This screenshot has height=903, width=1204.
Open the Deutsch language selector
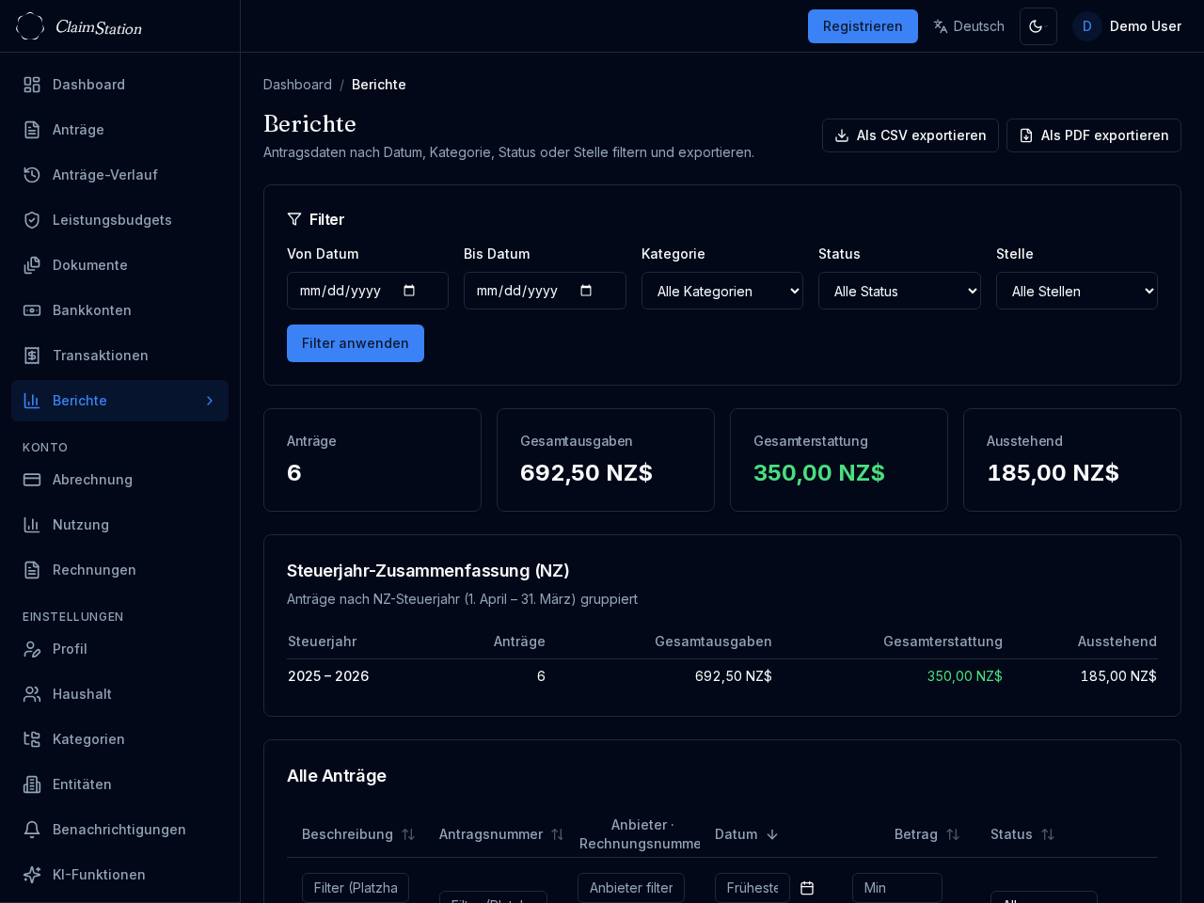click(x=968, y=26)
